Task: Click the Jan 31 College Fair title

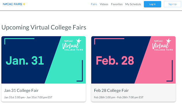Action: [21, 90]
